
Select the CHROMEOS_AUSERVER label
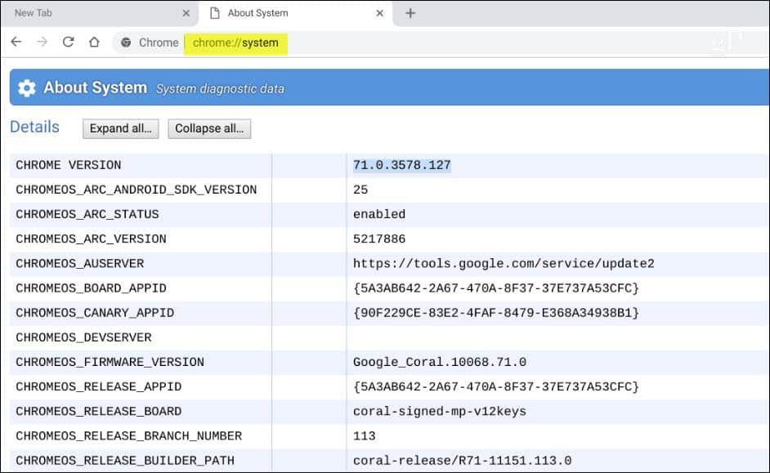[x=79, y=264]
